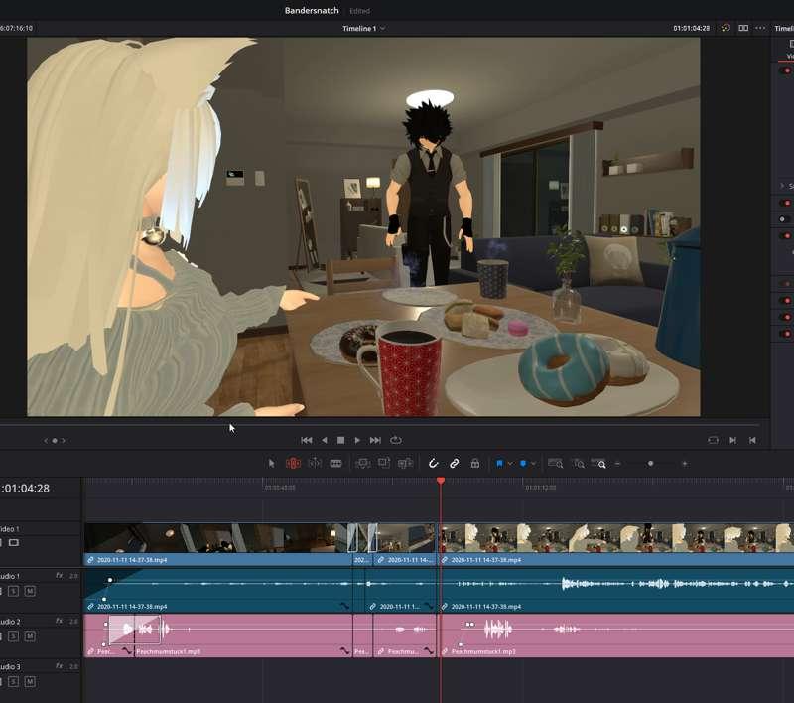Screen dimensions: 794x703
Task: Stop playback in the viewer
Action: click(340, 440)
